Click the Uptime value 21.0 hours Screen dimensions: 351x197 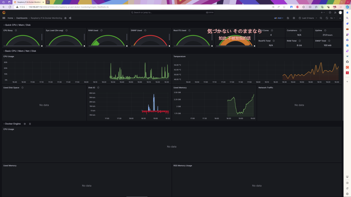(x=327, y=35)
